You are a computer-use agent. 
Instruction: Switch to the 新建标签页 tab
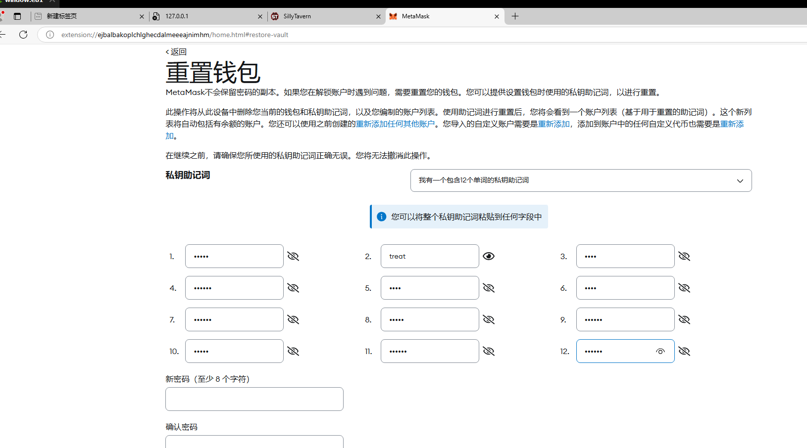[89, 16]
